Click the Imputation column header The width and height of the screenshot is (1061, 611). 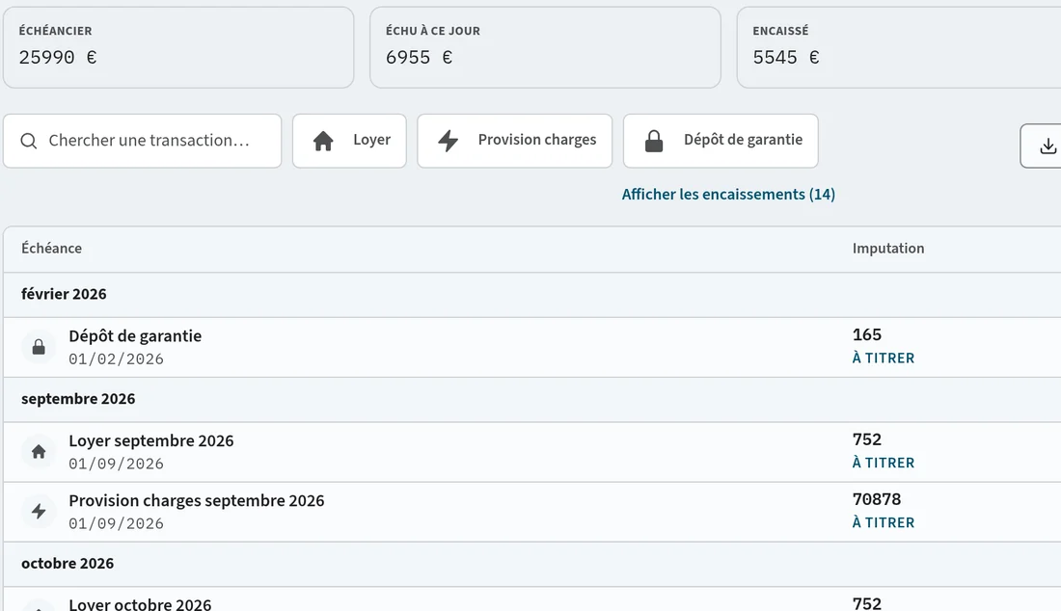(x=888, y=248)
